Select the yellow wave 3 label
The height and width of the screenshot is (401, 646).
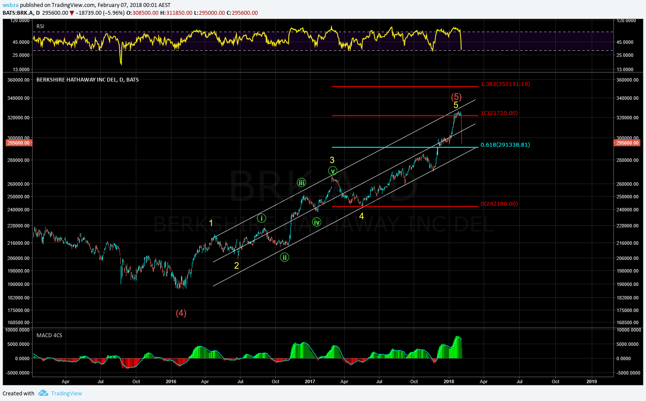point(332,160)
